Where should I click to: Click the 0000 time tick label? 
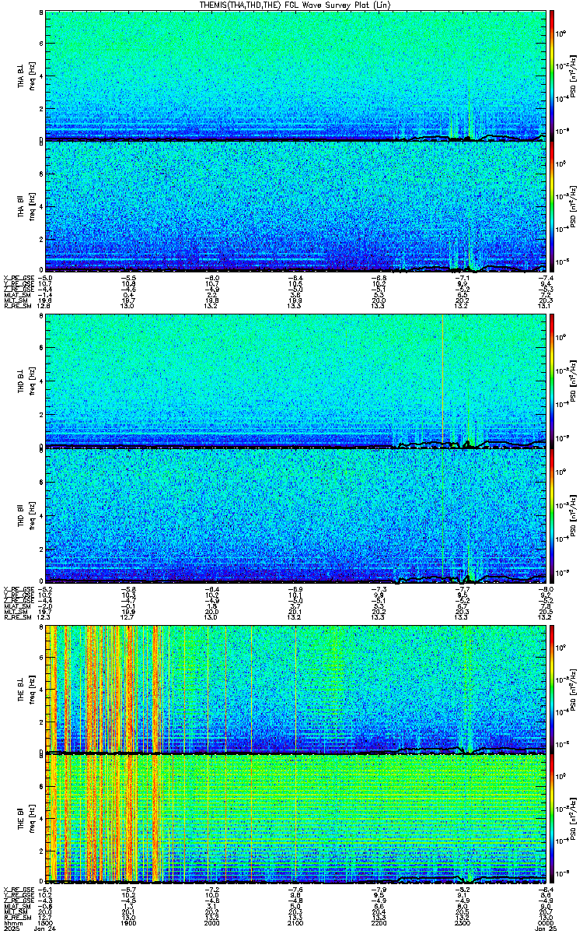pos(546,923)
